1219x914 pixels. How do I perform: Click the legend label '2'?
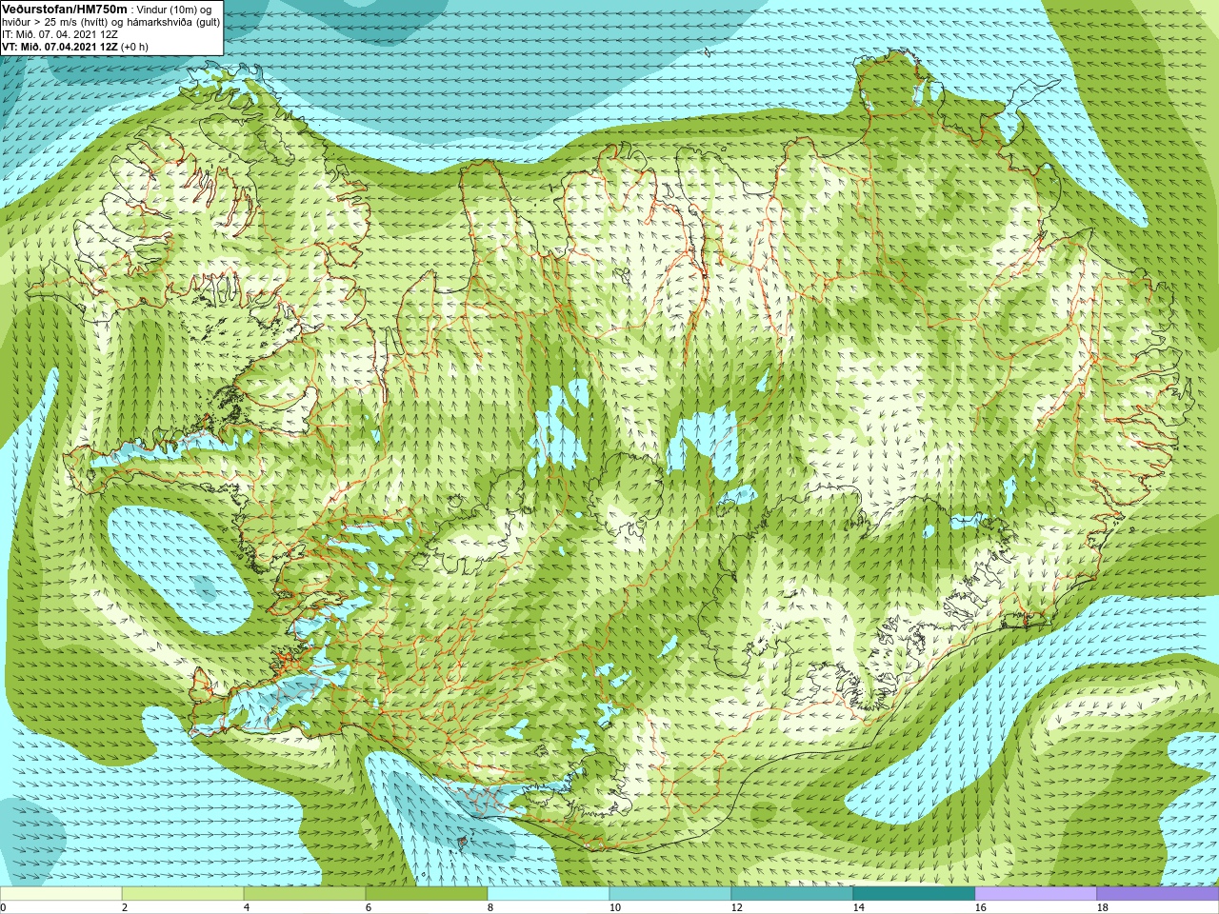(125, 908)
